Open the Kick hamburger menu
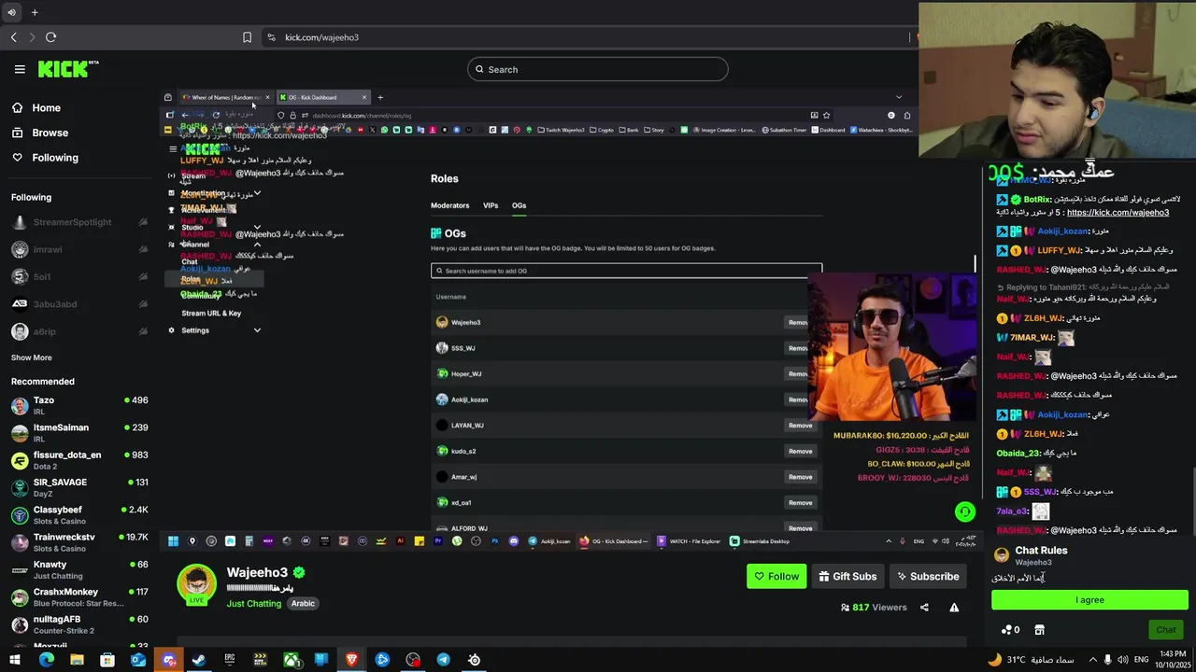 (20, 69)
